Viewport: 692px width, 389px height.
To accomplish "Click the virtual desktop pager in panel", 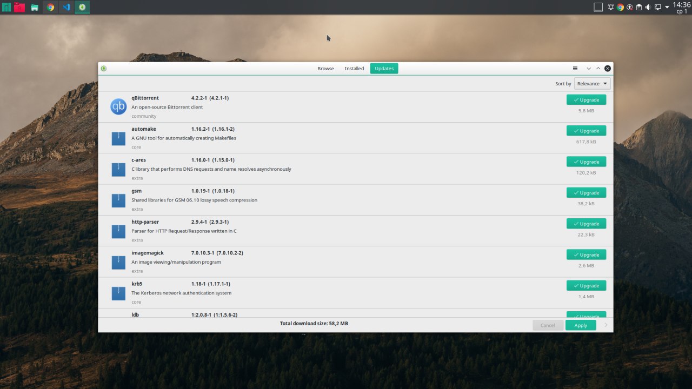I will click(598, 7).
